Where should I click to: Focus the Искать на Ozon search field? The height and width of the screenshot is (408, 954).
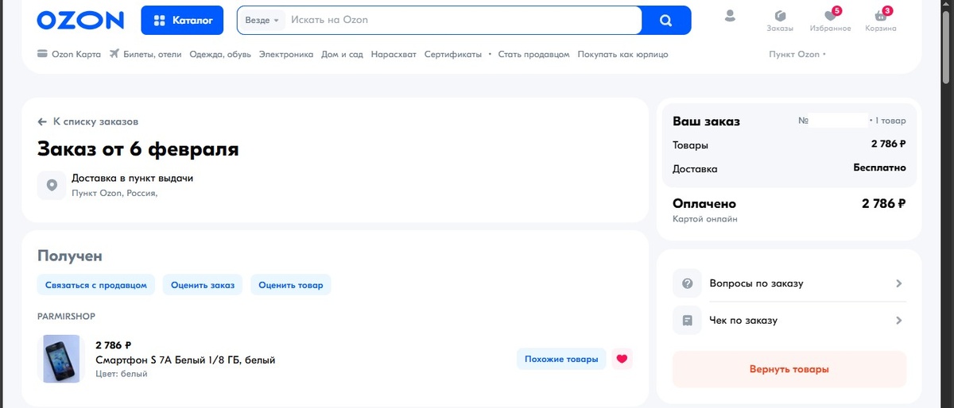(461, 21)
